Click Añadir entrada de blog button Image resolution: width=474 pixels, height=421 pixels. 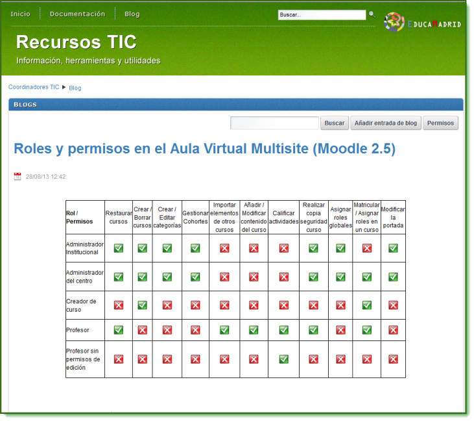point(386,123)
